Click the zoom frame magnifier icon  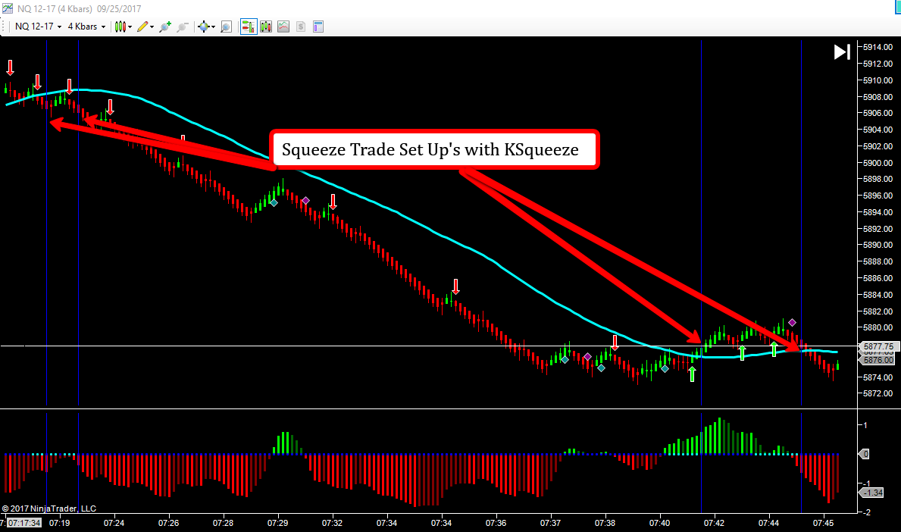click(x=226, y=27)
